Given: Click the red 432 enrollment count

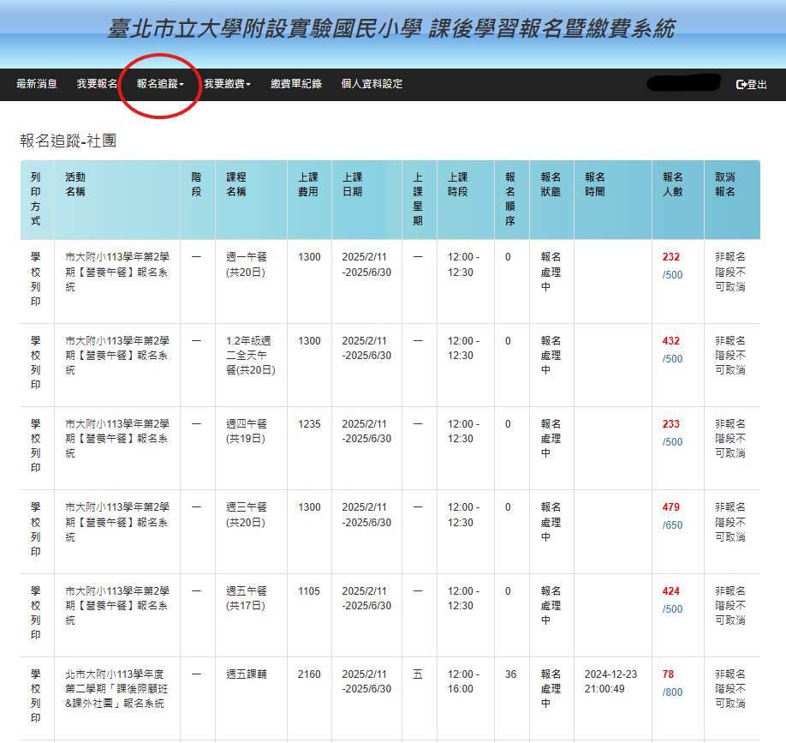Looking at the screenshot, I should (671, 341).
